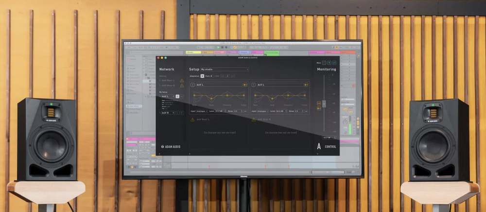Adjust the Monitoring dB stepper below the fader
The height and width of the screenshot is (212, 486).
335,137
